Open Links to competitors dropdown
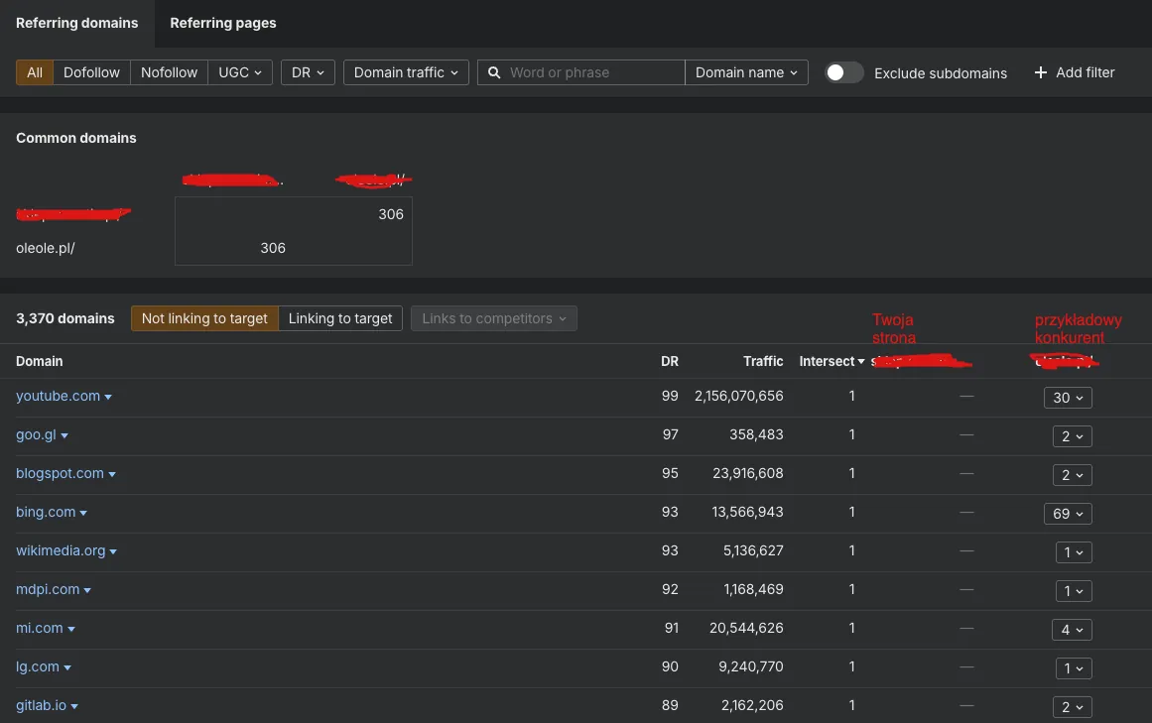 (494, 318)
